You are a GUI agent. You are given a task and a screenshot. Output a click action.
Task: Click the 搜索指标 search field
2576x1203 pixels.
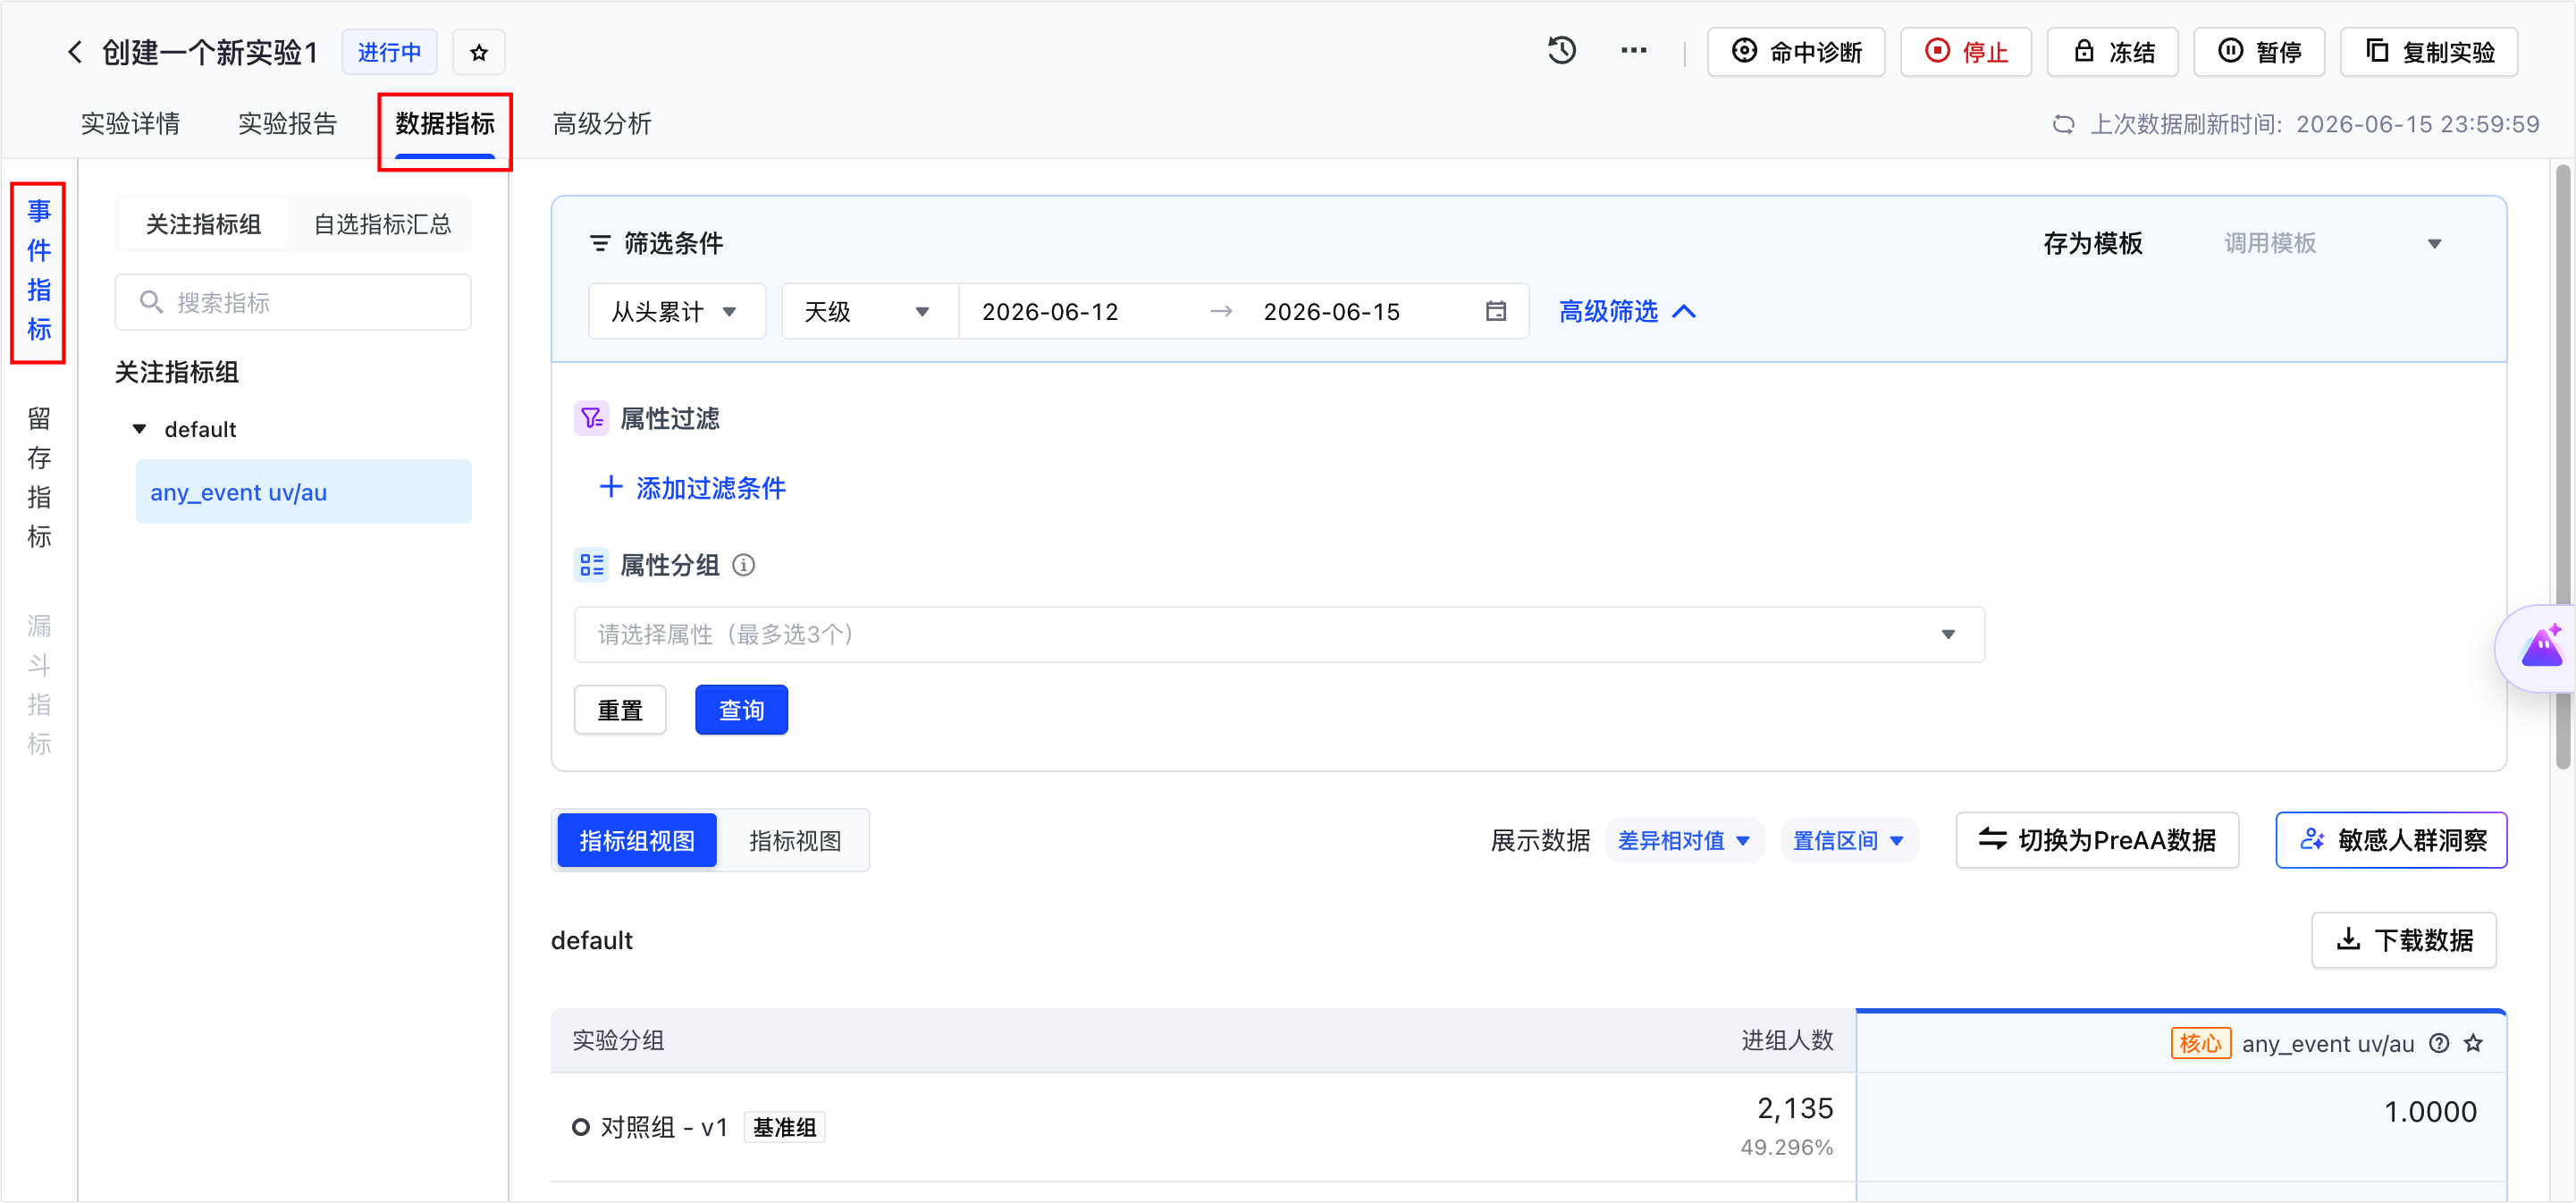pos(293,302)
